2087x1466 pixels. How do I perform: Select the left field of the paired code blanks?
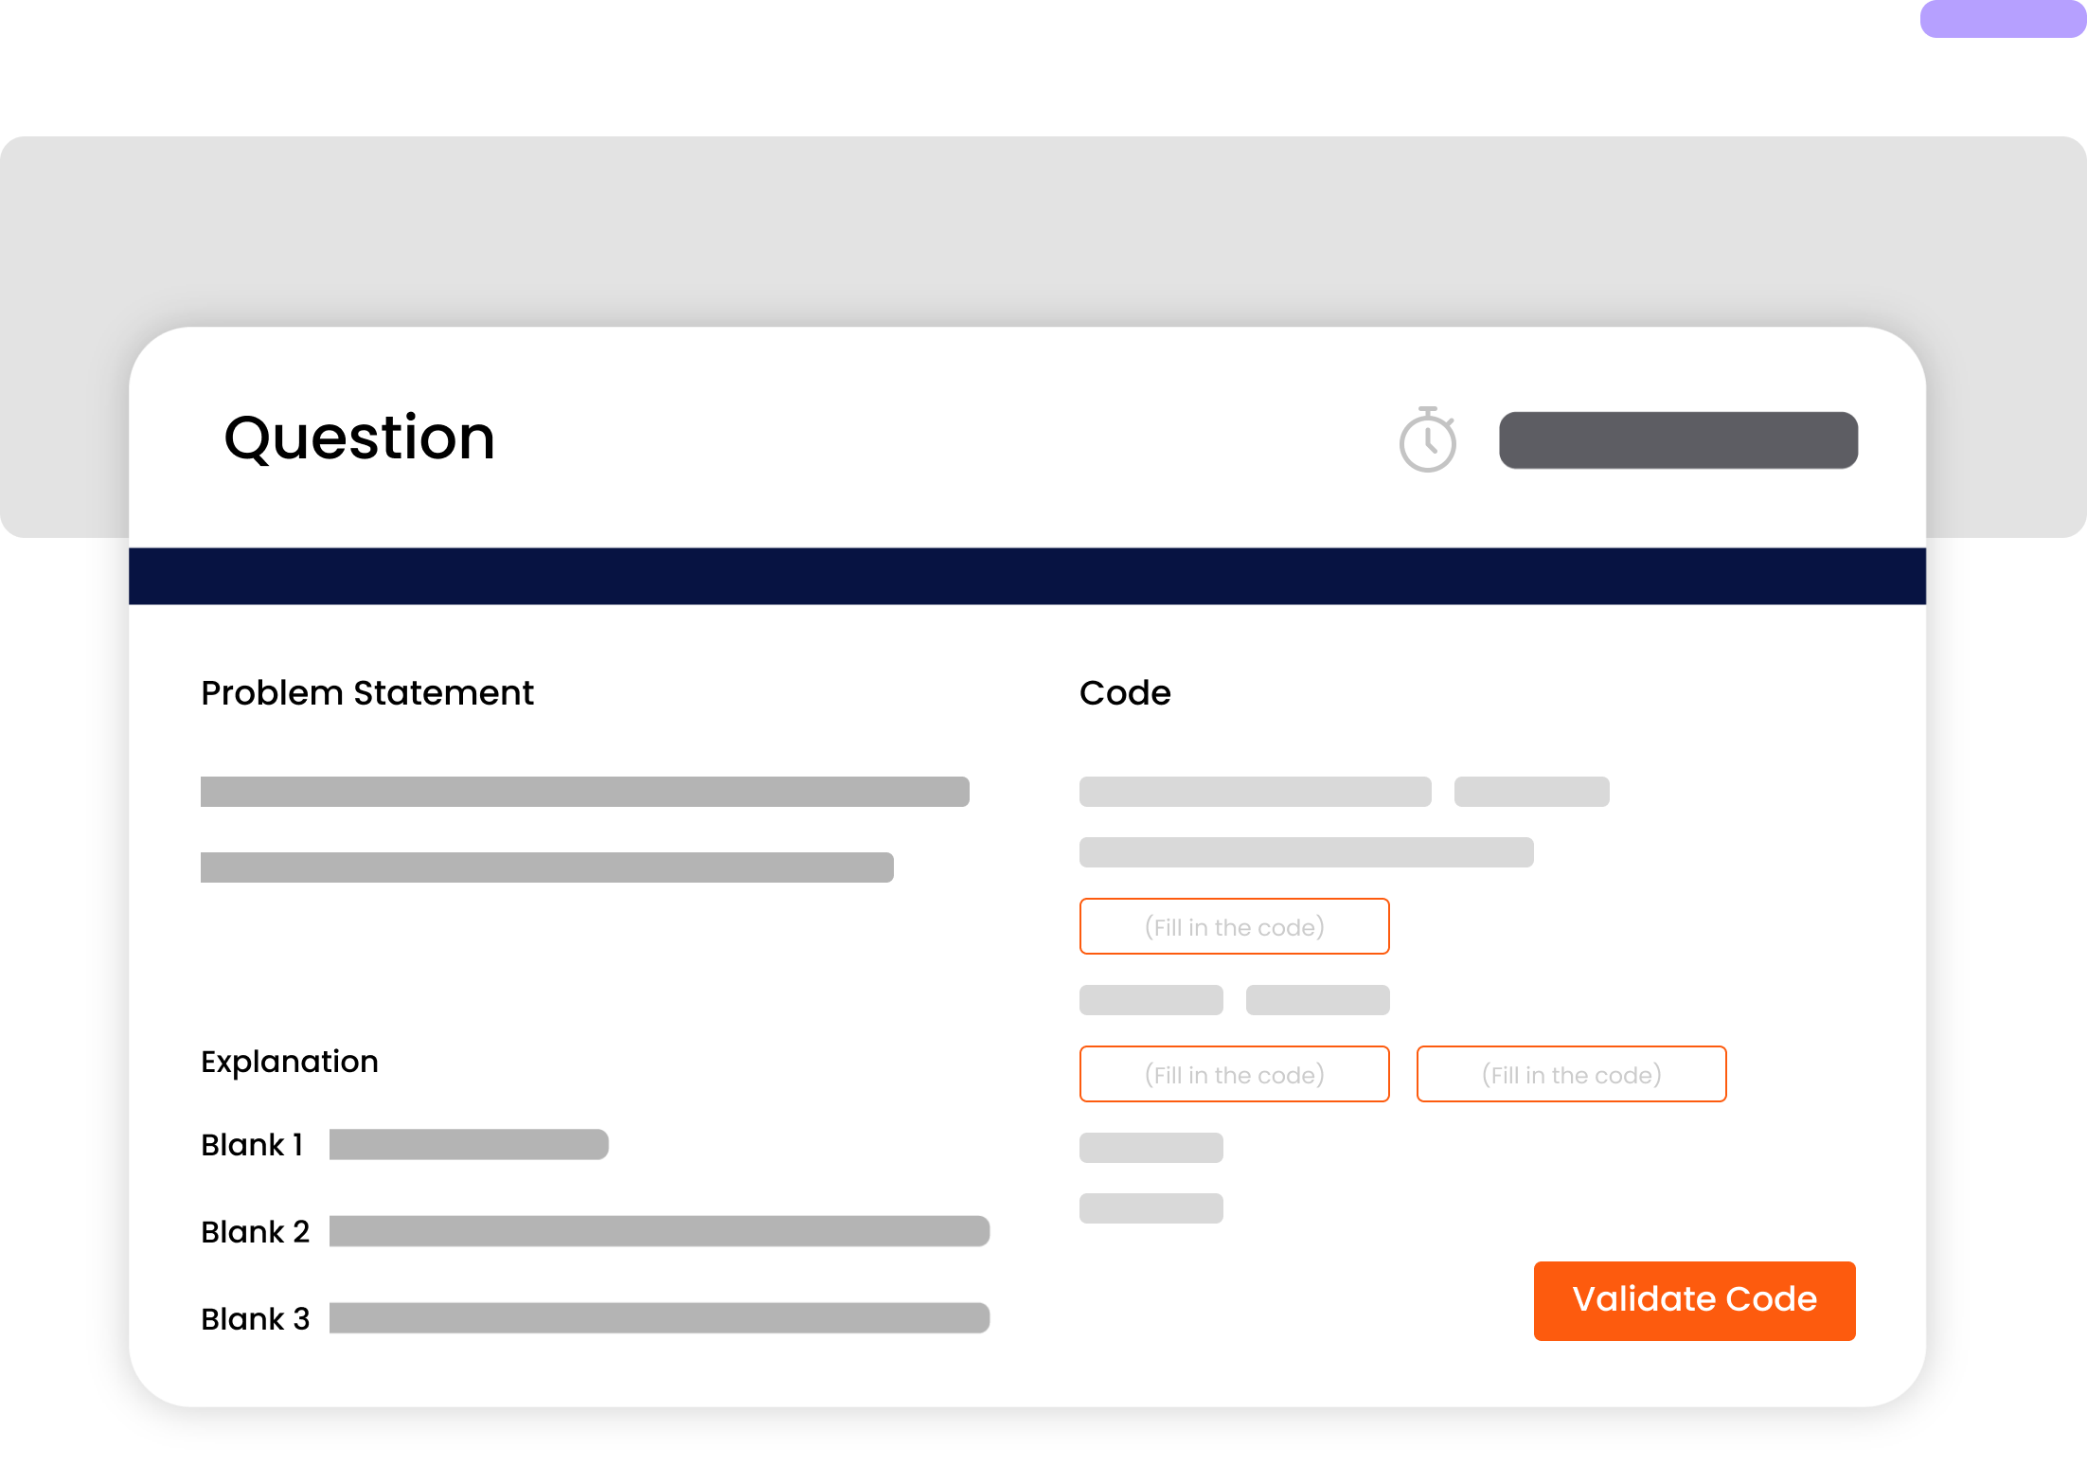click(x=1234, y=1074)
